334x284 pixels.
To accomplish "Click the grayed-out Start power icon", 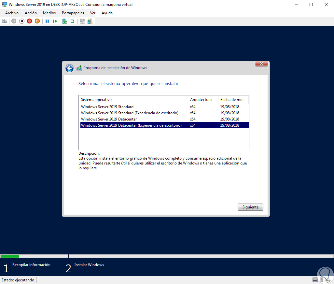I will coord(14,21).
